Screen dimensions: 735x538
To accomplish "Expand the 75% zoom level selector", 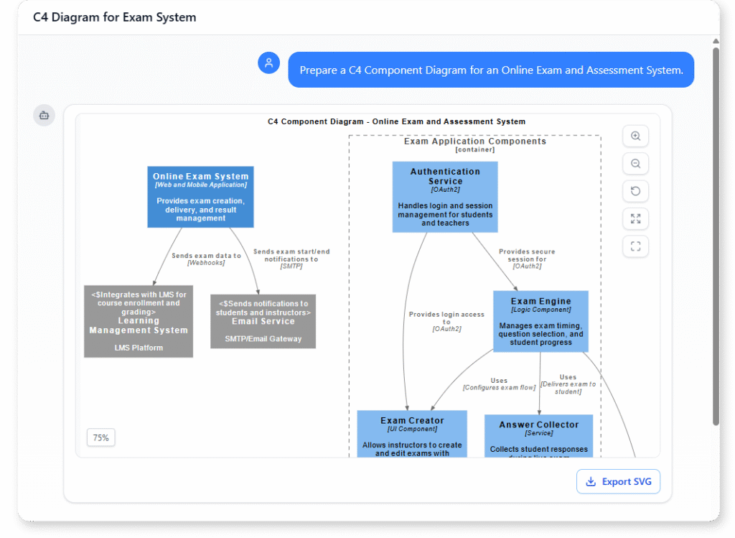I will (100, 437).
